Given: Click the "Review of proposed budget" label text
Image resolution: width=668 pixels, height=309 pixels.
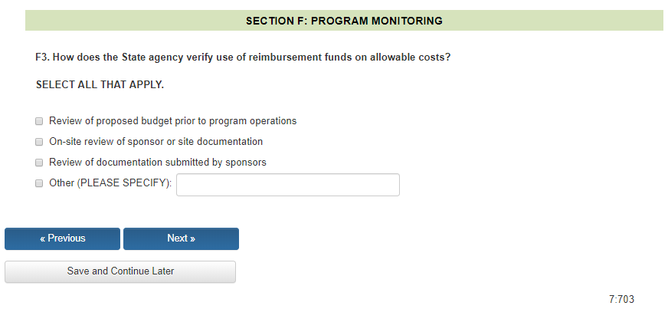Looking at the screenshot, I should pyautogui.click(x=172, y=121).
